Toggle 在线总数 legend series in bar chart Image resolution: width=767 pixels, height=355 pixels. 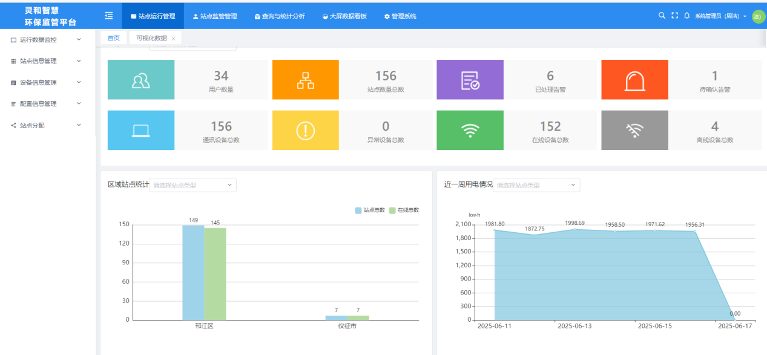coord(404,210)
